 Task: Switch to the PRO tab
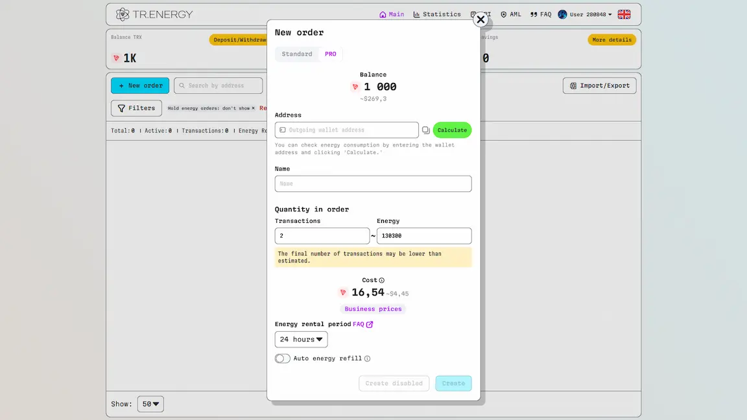tap(331, 54)
